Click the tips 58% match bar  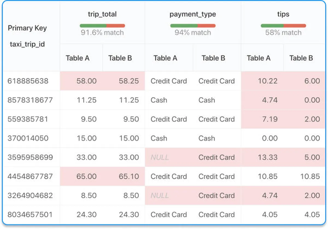click(283, 26)
